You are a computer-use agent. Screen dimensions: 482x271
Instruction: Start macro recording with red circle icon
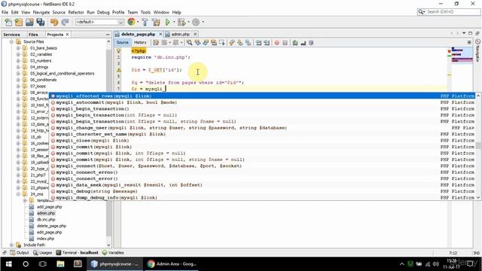pos(277,43)
